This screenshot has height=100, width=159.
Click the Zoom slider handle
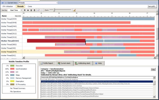(x=54, y=10)
